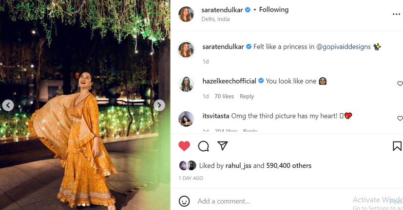Open the emoji picker smiley icon
The width and height of the screenshot is (403, 210).
(184, 201)
